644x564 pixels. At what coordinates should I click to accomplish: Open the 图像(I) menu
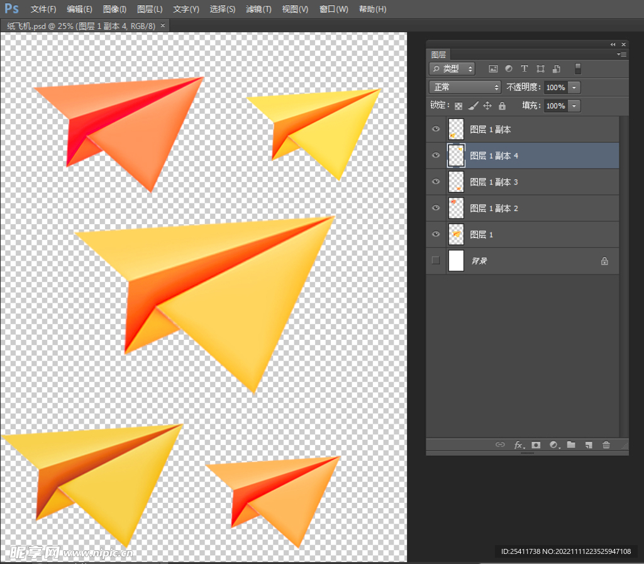pos(114,9)
